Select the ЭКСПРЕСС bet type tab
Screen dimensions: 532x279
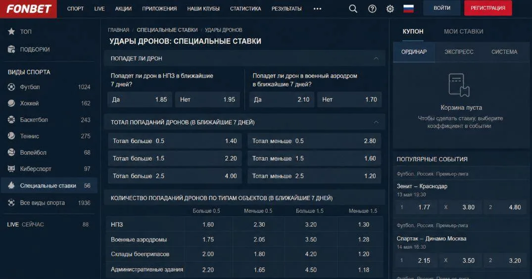pyautogui.click(x=459, y=52)
